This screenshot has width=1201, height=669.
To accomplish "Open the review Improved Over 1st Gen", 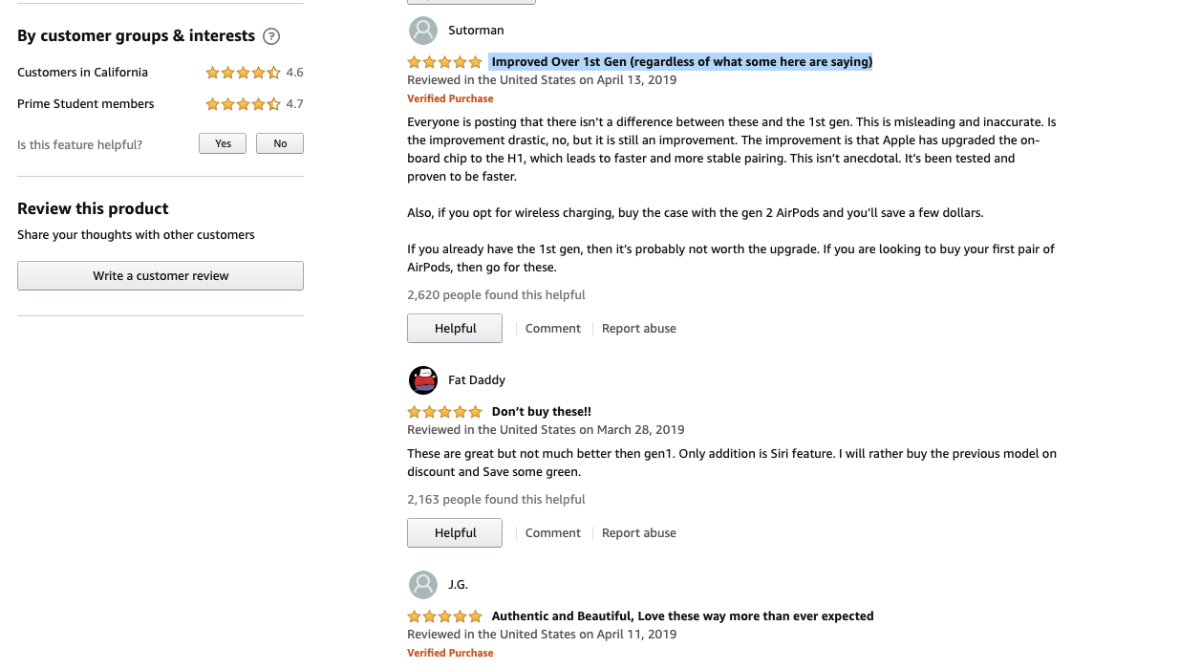I will 680,60.
